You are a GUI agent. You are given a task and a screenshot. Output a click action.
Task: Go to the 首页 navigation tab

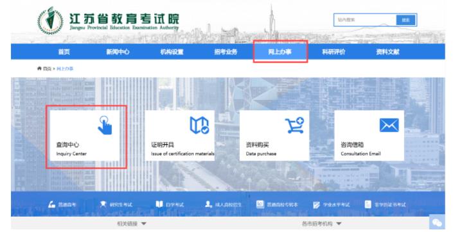click(64, 52)
